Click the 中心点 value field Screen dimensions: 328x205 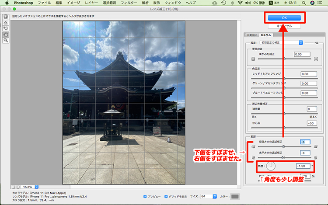(312, 123)
